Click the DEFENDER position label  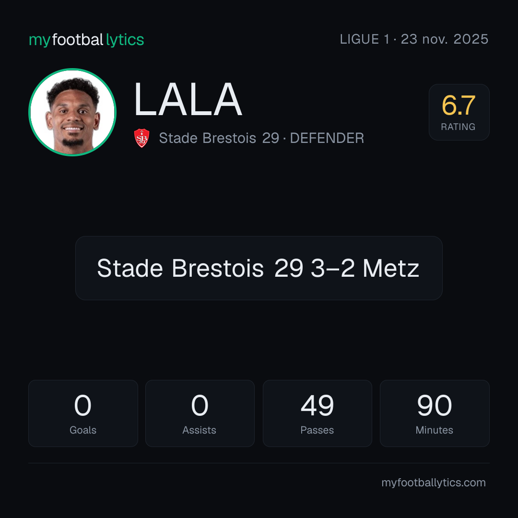327,138
